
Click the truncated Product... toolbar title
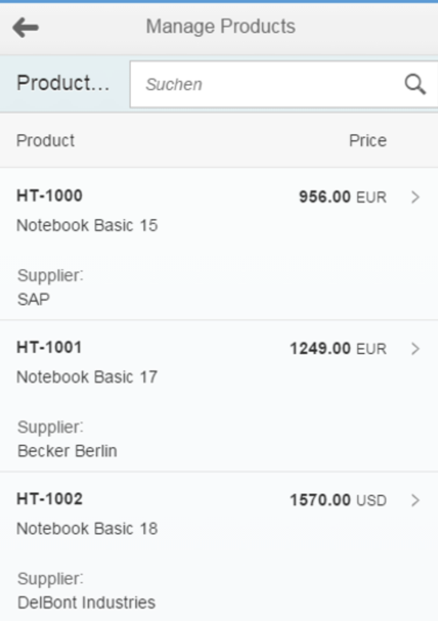tap(63, 84)
